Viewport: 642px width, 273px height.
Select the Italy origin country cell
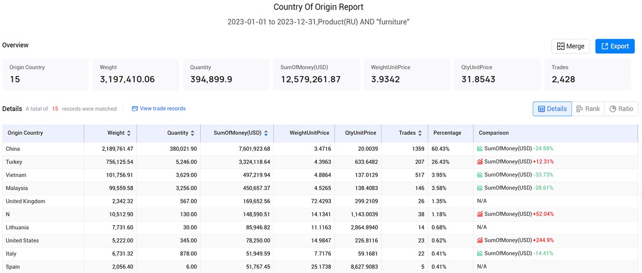click(x=43, y=254)
